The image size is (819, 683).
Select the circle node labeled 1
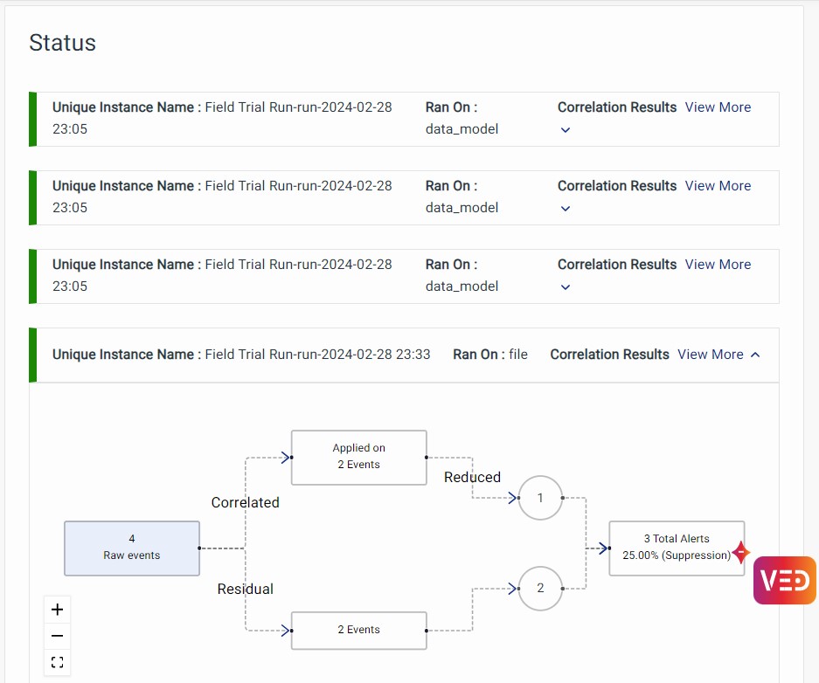point(540,498)
